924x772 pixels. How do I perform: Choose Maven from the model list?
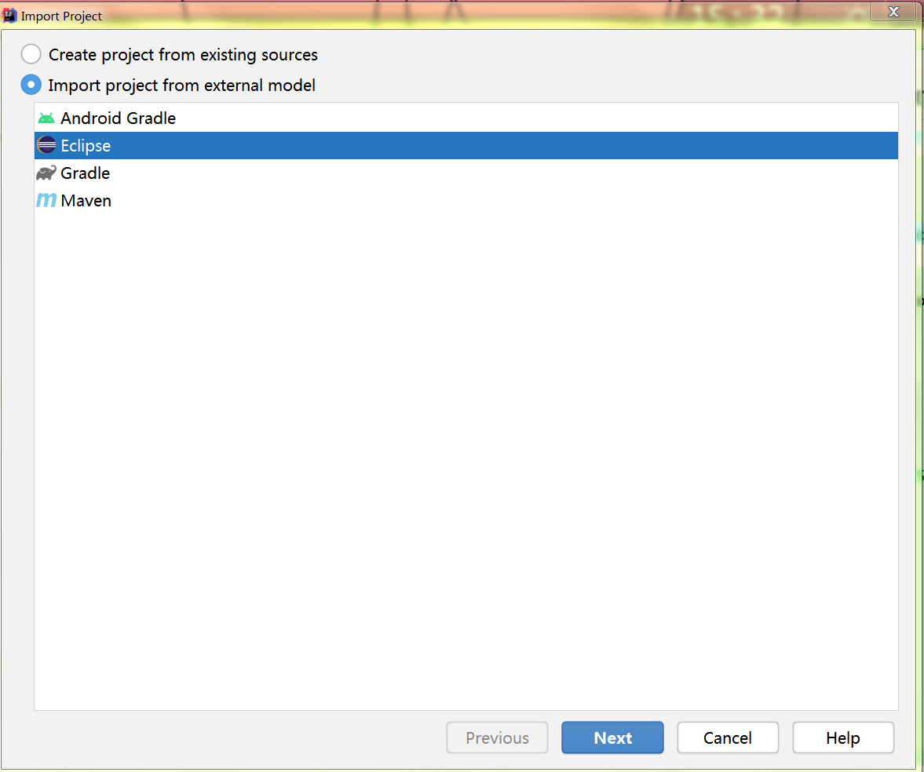coord(86,200)
